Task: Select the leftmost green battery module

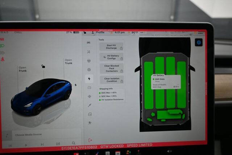Action: [149, 85]
